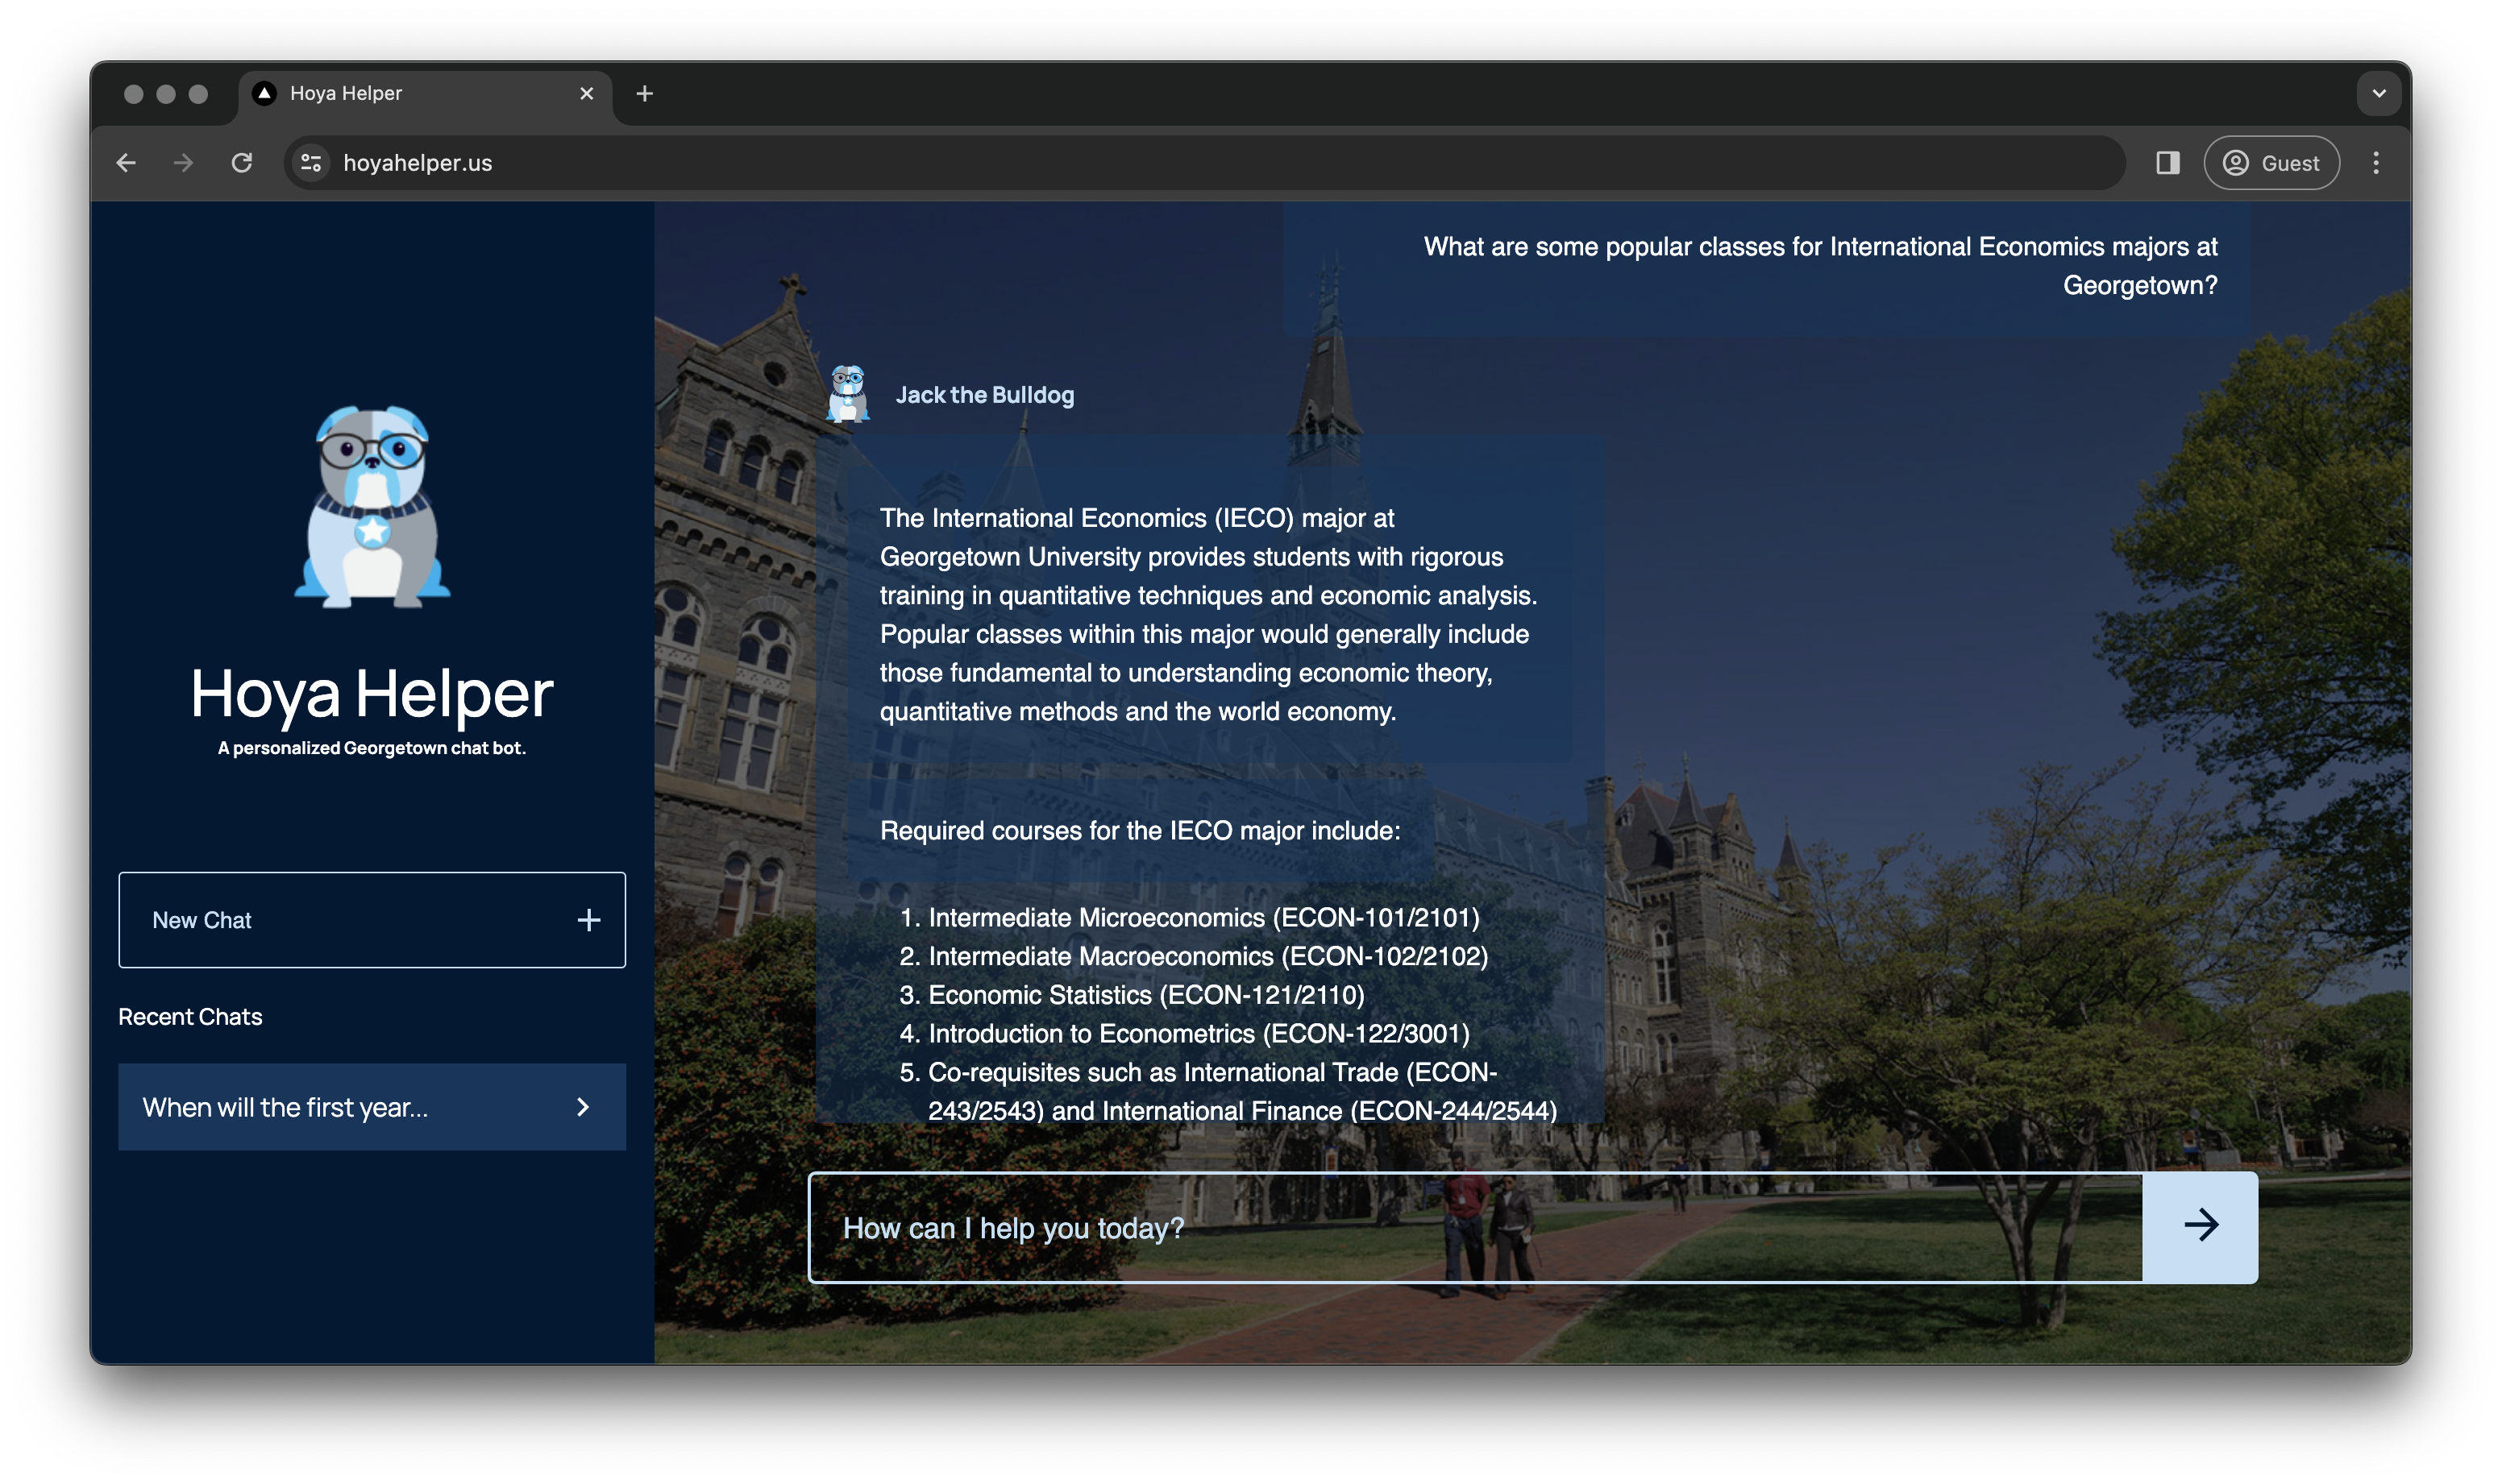The height and width of the screenshot is (1484, 2502).
Task: Open the Chrome three-dot menu
Action: click(2376, 163)
